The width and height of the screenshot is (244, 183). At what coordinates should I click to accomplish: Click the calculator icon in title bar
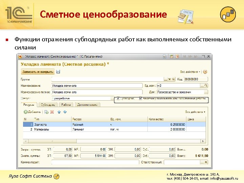click(171, 57)
